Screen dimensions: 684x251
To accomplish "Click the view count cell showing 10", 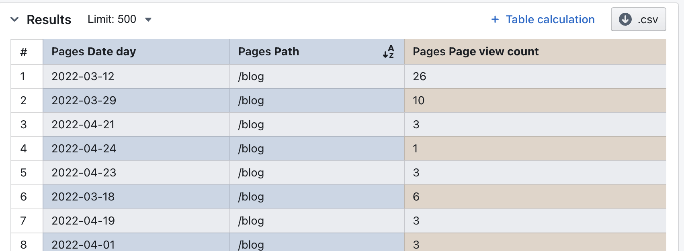I will pyautogui.click(x=419, y=100).
